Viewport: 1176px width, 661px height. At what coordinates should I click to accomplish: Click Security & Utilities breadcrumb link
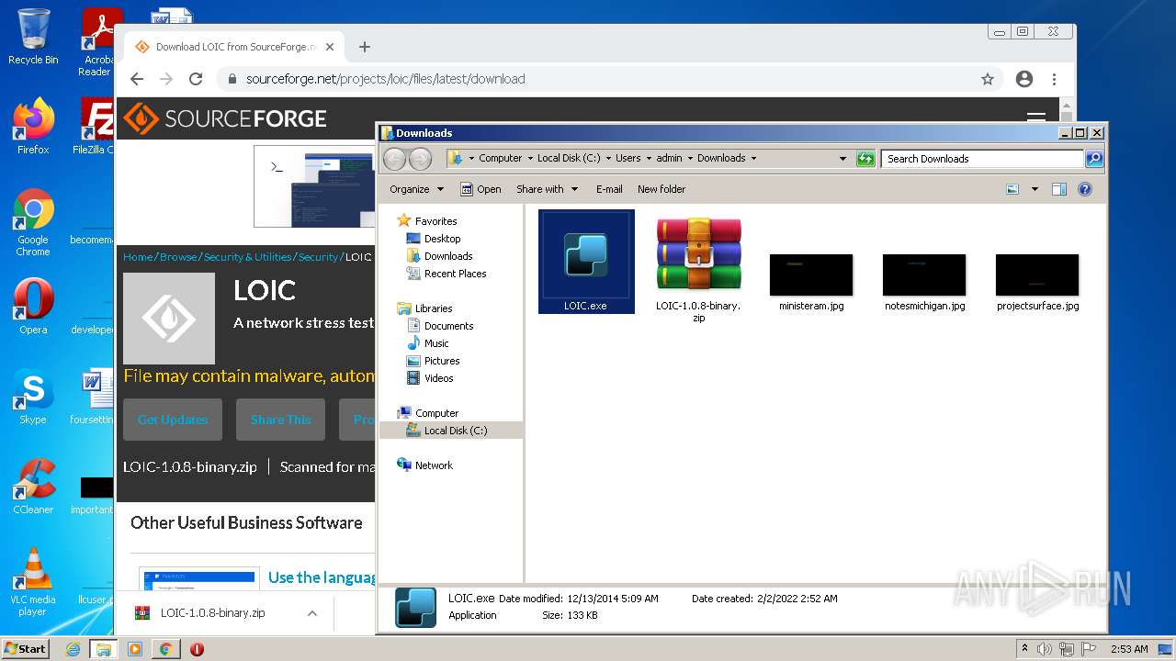[247, 257]
